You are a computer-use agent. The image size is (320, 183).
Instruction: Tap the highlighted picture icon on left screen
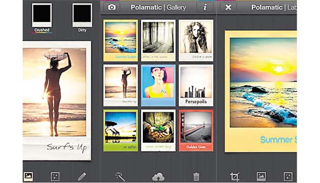pos(28,176)
